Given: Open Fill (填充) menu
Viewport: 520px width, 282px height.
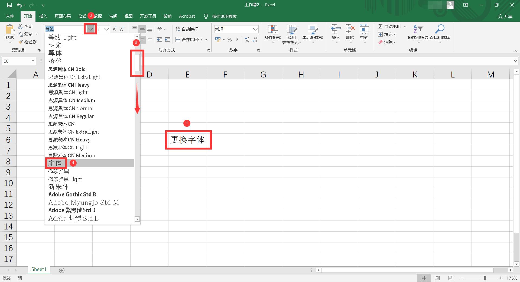Looking at the screenshot, I should (387, 34).
